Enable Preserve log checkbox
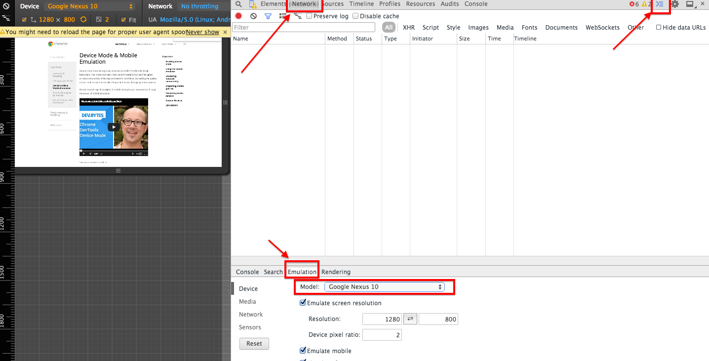The height and width of the screenshot is (361, 709). 309,16
